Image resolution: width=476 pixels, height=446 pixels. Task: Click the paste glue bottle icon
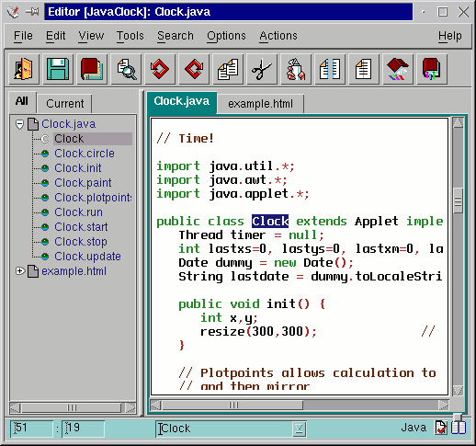[296, 69]
